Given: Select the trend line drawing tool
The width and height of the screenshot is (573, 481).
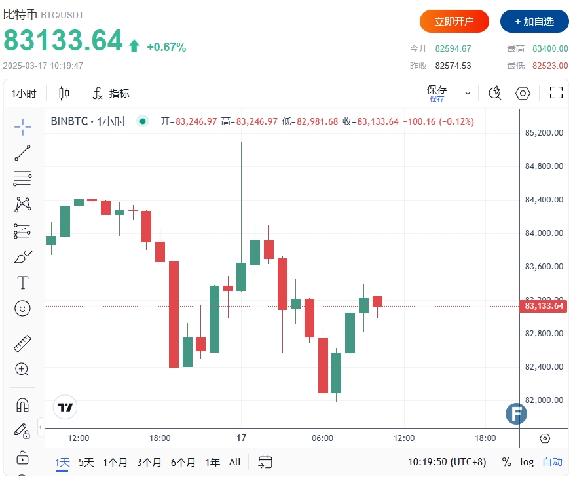Looking at the screenshot, I should click(x=23, y=153).
